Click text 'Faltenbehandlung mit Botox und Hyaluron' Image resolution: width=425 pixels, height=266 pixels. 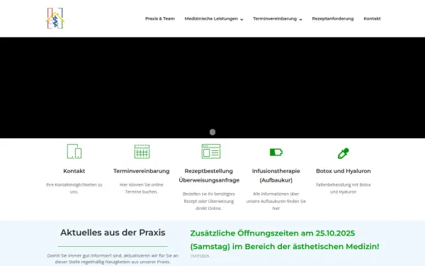coord(343,188)
